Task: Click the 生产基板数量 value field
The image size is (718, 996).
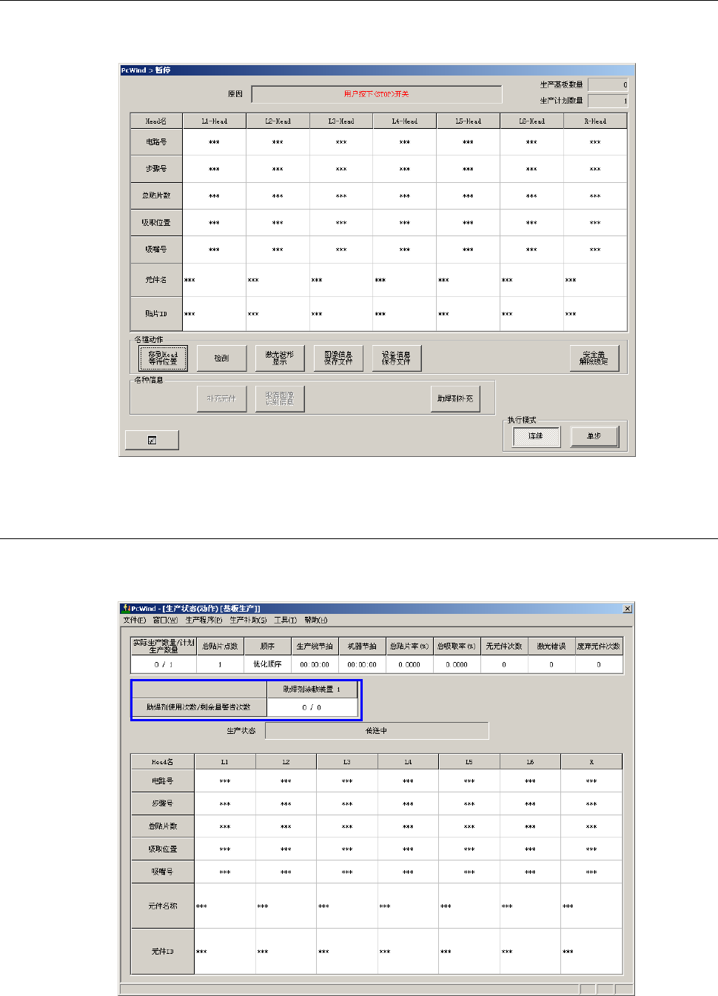Action: coord(608,84)
